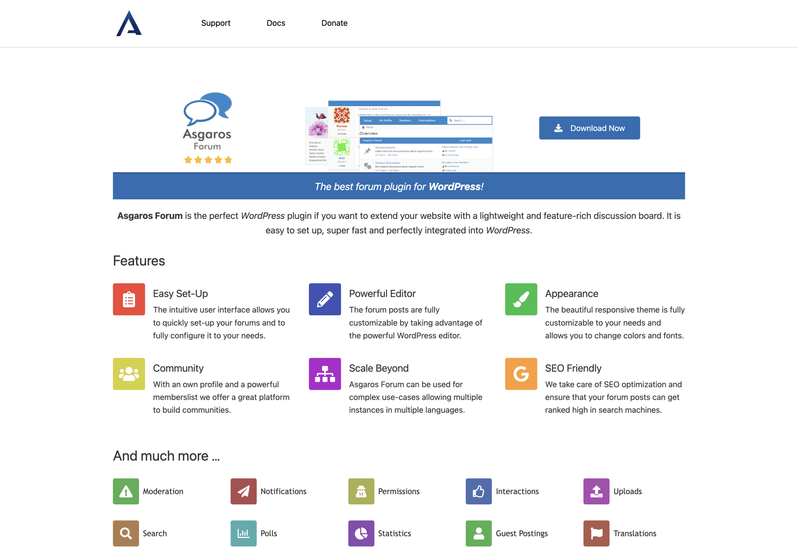
Task: Select the "SEO Friendly" heading text
Action: coord(573,368)
